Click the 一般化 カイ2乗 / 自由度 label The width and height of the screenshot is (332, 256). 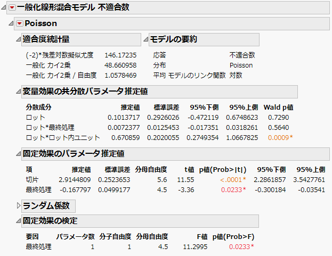pos(61,76)
